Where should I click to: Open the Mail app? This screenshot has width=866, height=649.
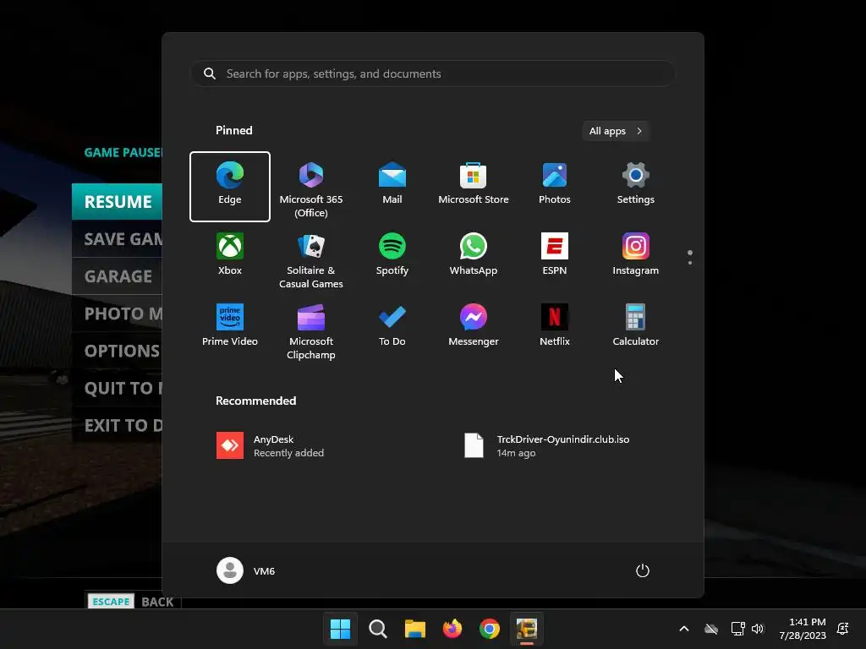[x=392, y=187]
